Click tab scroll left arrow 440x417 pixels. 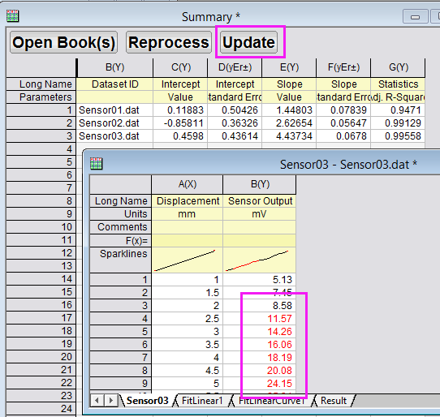click(x=97, y=400)
